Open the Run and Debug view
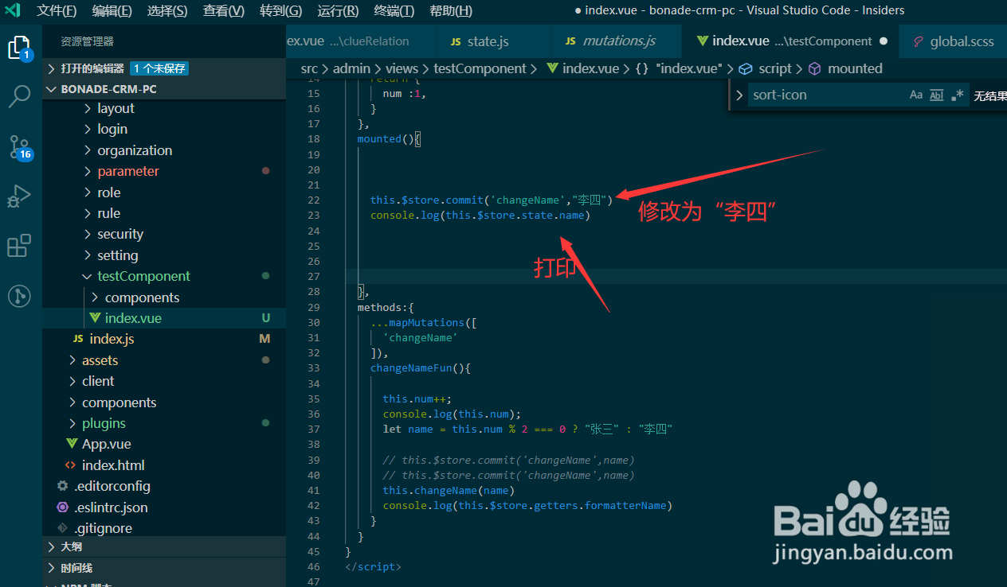Image resolution: width=1007 pixels, height=587 pixels. (20, 196)
